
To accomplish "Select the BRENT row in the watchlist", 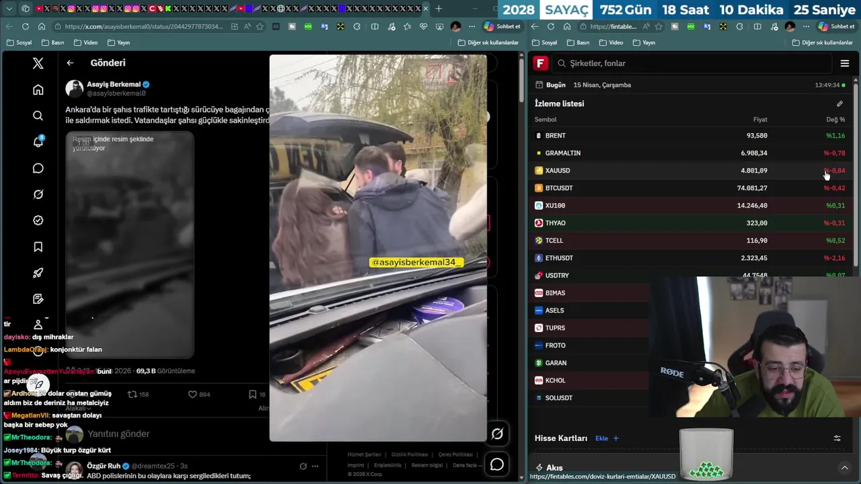I will (x=690, y=135).
